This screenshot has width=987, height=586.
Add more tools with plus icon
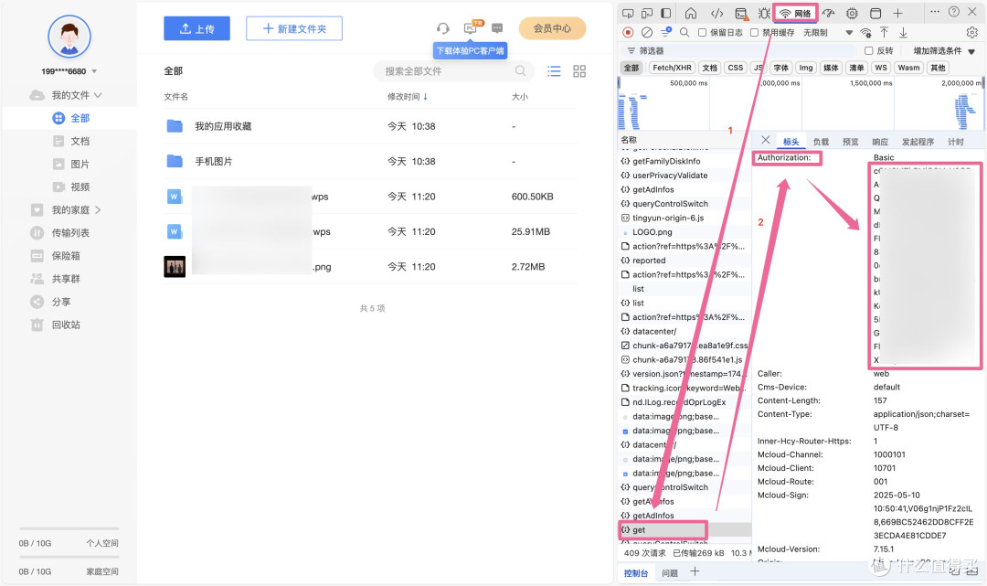point(897,13)
